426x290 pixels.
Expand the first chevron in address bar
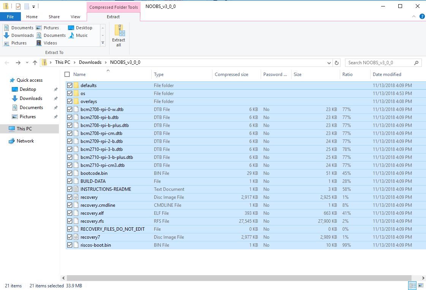(x=51, y=62)
